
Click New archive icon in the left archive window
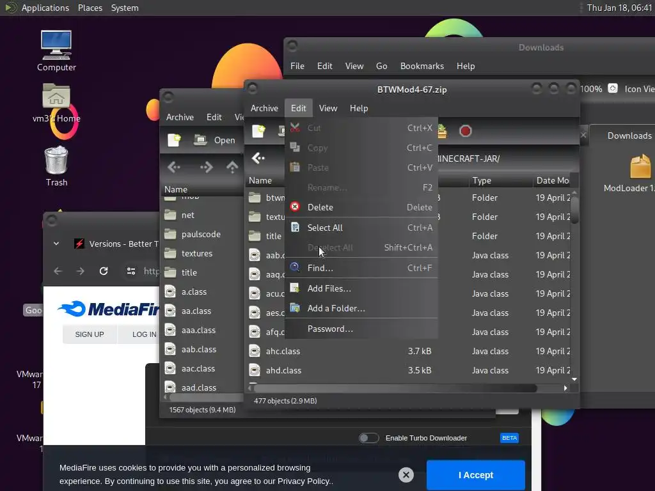[x=174, y=140]
